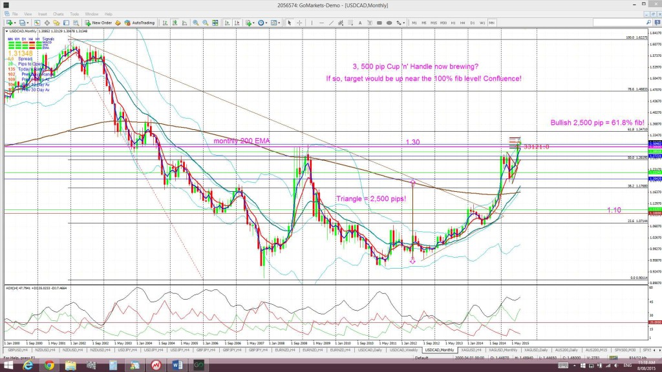Click the Windows Start button
Image resolution: width=662 pixels, height=372 pixels.
(x=8, y=366)
